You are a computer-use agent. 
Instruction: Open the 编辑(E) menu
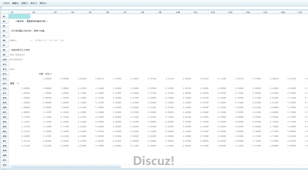coord(15,3)
